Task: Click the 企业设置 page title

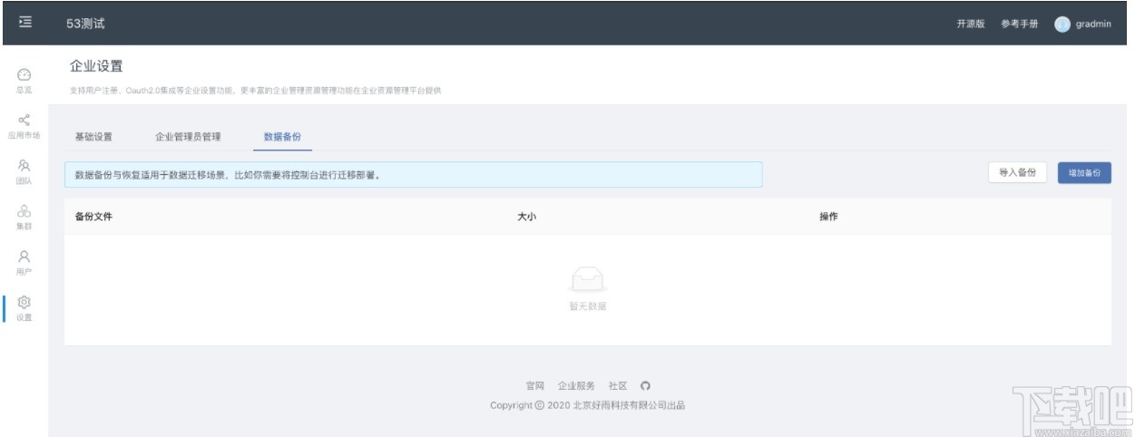Action: [96, 66]
